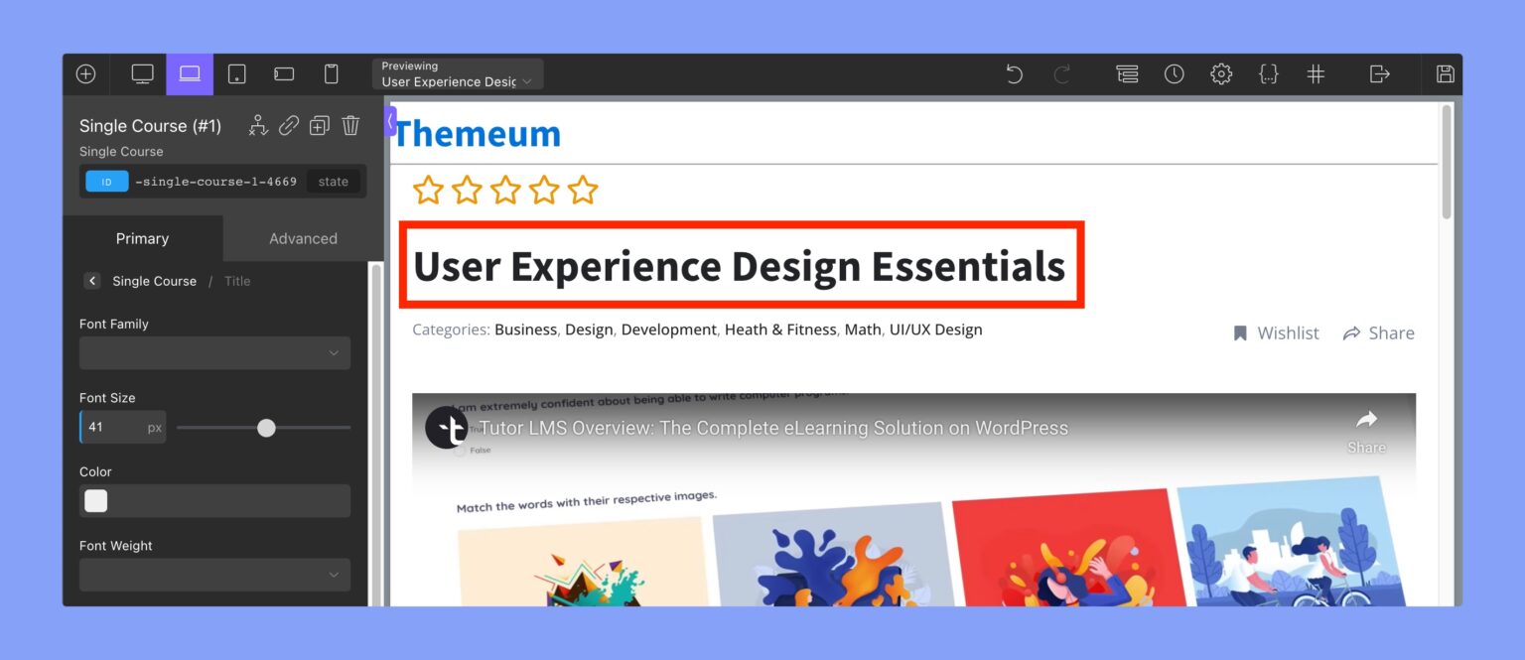Open the settings gear in the toolbar
Viewport: 1525px width, 660px height.
pyautogui.click(x=1221, y=73)
